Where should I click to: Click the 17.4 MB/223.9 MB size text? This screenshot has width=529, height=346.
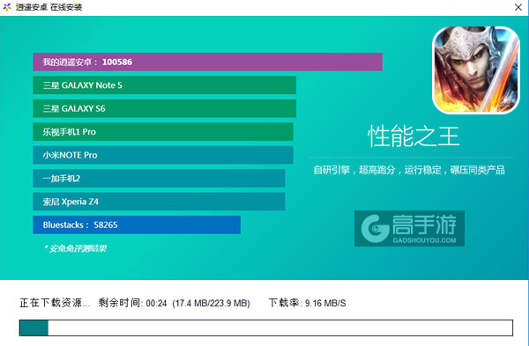coord(212,303)
